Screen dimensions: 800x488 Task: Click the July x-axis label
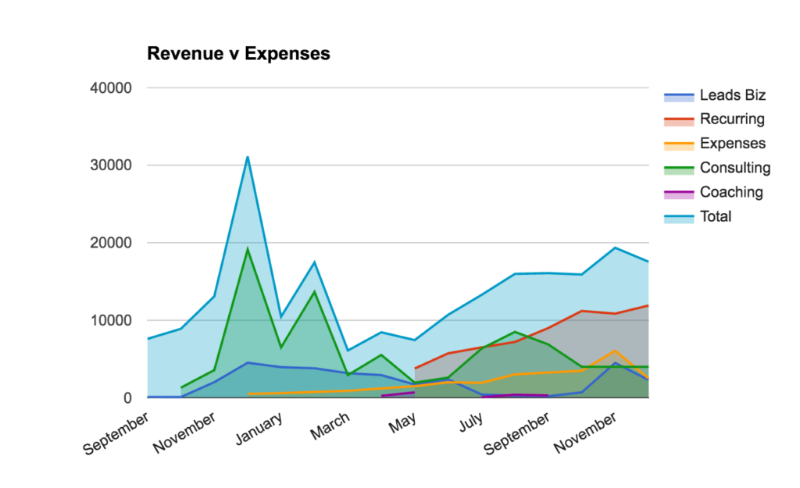471,422
